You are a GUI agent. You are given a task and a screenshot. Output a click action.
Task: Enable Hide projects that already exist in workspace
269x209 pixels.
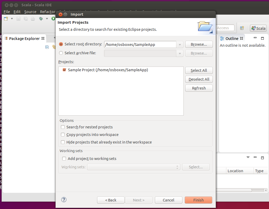(63, 142)
